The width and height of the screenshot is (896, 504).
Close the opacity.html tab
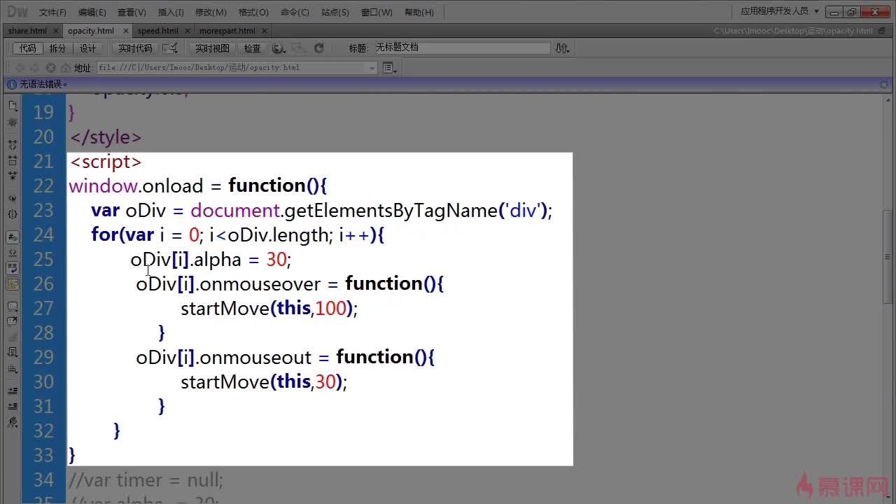click(x=126, y=31)
